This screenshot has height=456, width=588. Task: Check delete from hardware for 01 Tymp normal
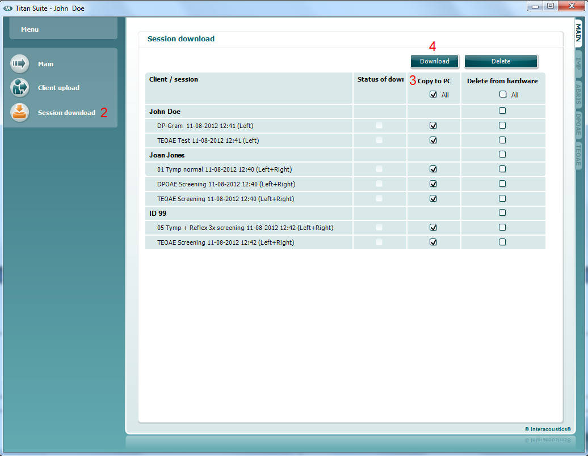[502, 169]
